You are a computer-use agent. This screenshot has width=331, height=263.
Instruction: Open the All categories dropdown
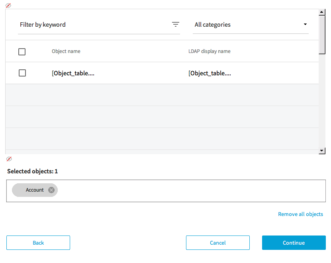click(x=250, y=25)
